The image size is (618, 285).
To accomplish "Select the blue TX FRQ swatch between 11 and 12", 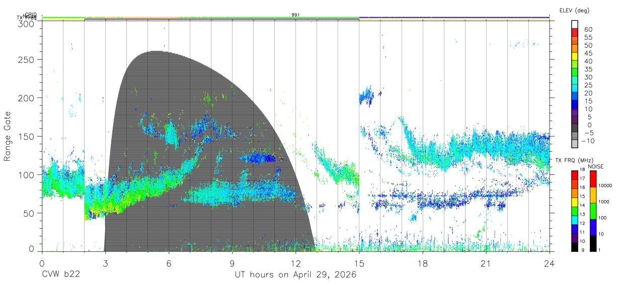I will pyautogui.click(x=574, y=229).
